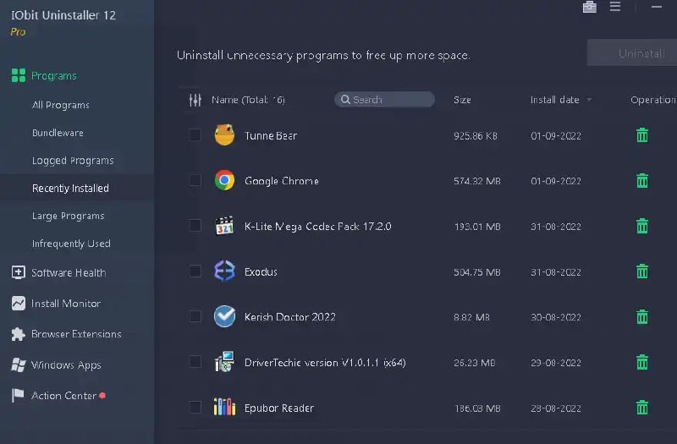Tick the Kerish Doctor 2022 checkbox
The width and height of the screenshot is (677, 444).
coord(195,316)
